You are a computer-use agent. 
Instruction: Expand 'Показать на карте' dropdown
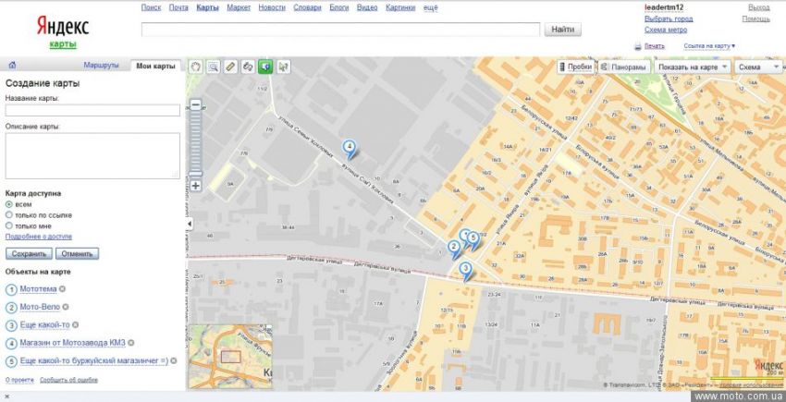pyautogui.click(x=692, y=67)
